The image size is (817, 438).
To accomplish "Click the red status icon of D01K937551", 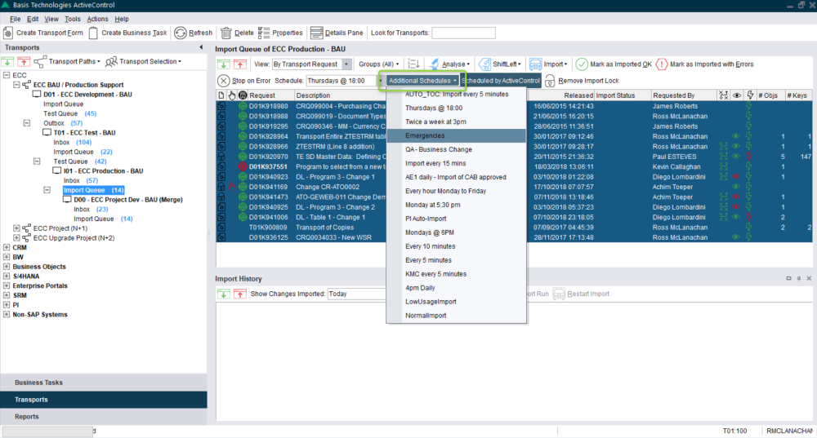I will 243,167.
